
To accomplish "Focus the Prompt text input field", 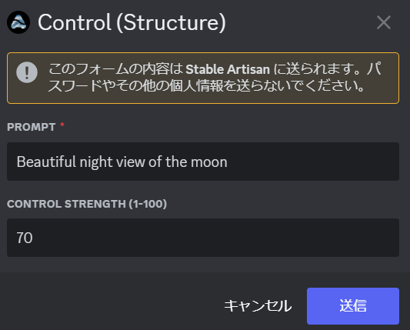I will point(203,162).
